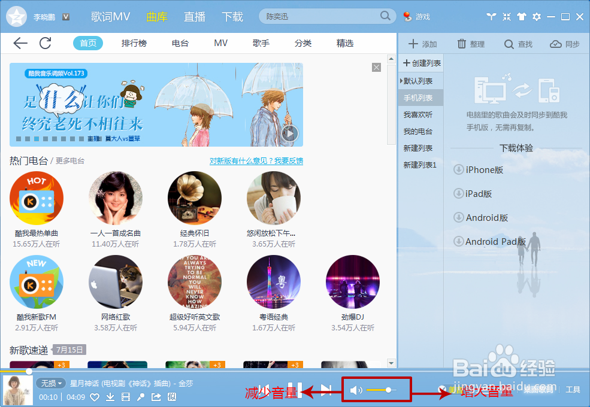Click the microphone karaoke icon
Image resolution: width=590 pixels, height=407 pixels.
point(141,397)
